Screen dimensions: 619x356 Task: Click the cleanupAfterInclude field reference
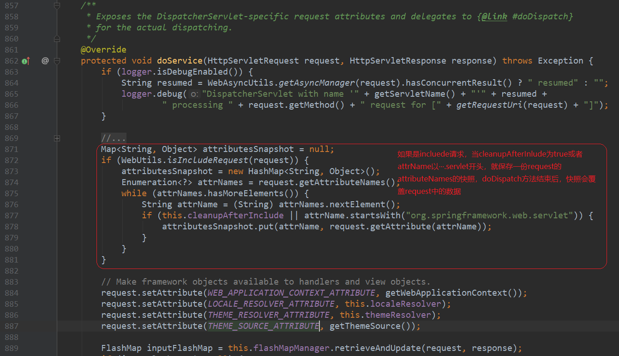[x=235, y=216]
